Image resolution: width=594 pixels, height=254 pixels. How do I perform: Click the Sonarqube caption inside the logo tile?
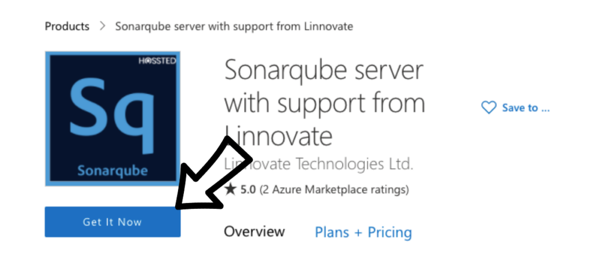pyautogui.click(x=113, y=171)
